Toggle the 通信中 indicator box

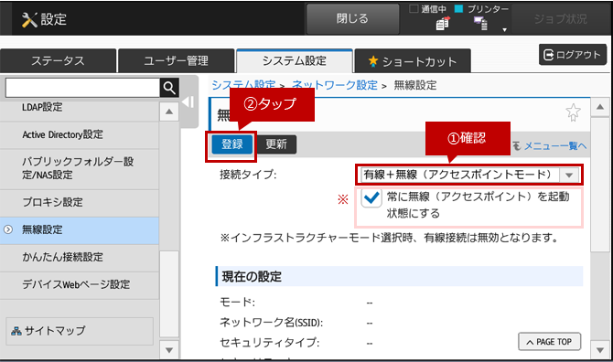point(414,8)
